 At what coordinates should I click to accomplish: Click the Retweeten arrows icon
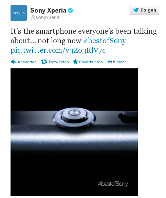pyautogui.click(x=44, y=62)
